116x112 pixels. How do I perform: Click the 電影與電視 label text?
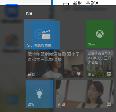coord(43,45)
